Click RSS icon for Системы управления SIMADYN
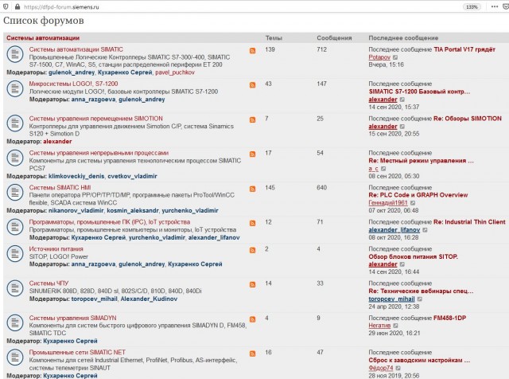Viewport: 509px width, 379px height. (x=252, y=319)
